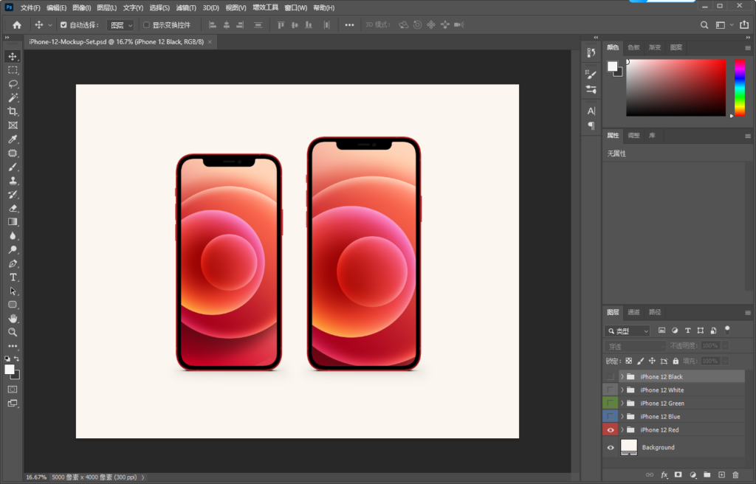This screenshot has height=484, width=756.
Task: Show the iPhone 12 Black group
Action: click(611, 376)
